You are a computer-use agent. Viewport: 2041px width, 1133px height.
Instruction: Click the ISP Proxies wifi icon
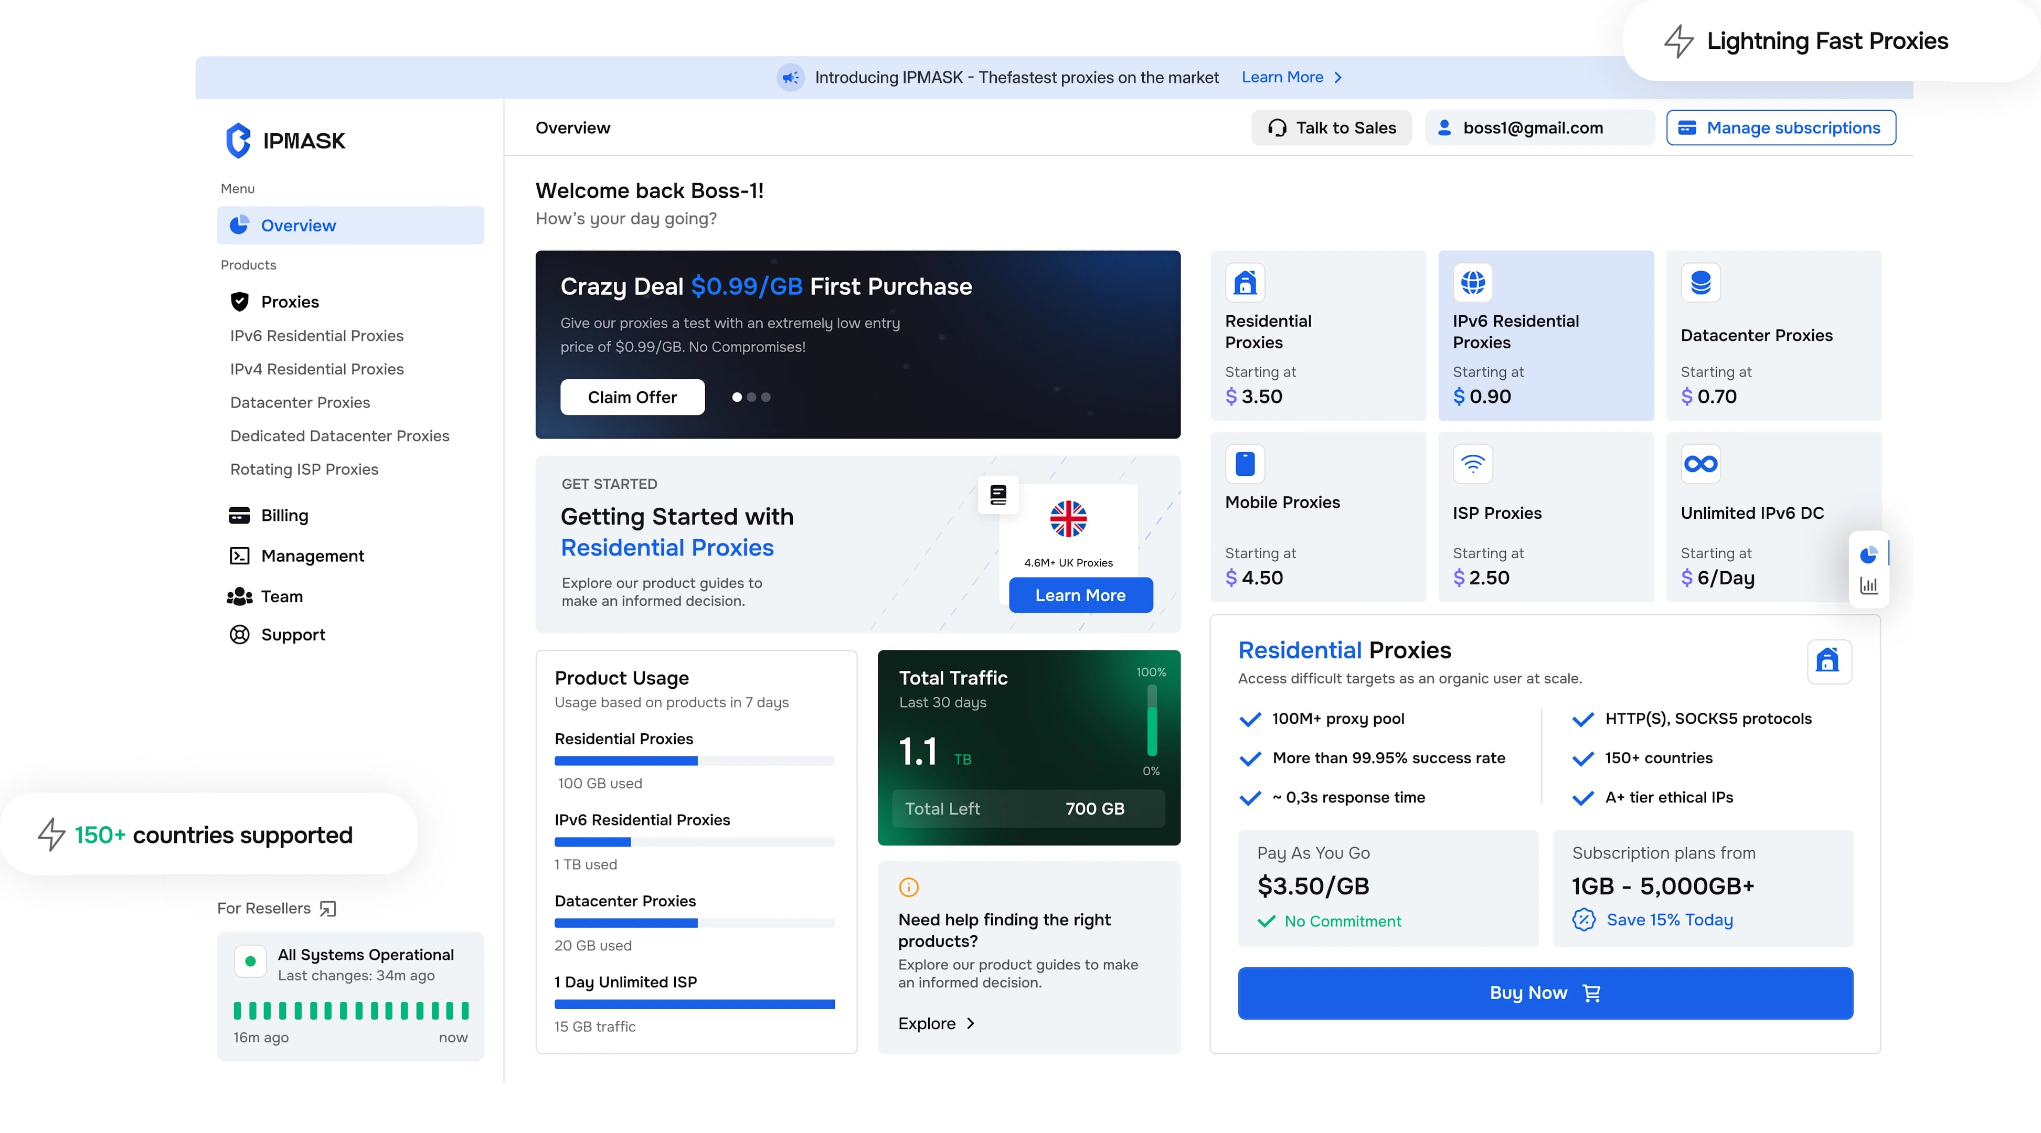[1473, 464]
